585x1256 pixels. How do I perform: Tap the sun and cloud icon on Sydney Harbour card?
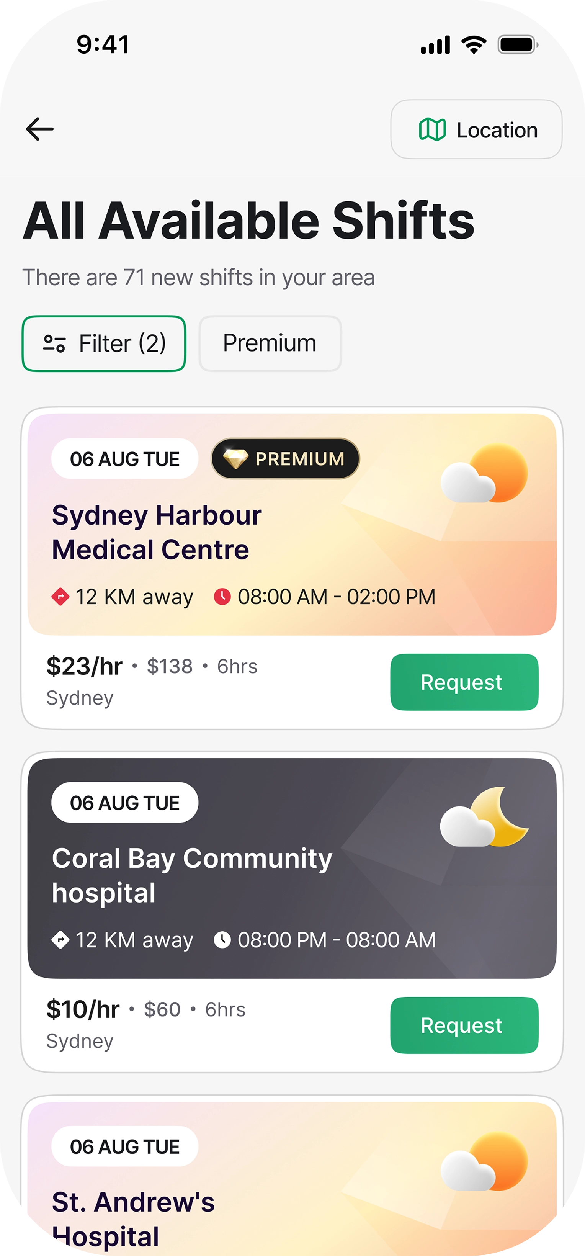pyautogui.click(x=484, y=473)
